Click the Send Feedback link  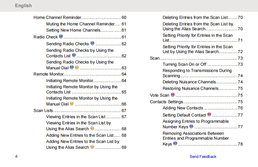pyautogui.click(x=203, y=157)
